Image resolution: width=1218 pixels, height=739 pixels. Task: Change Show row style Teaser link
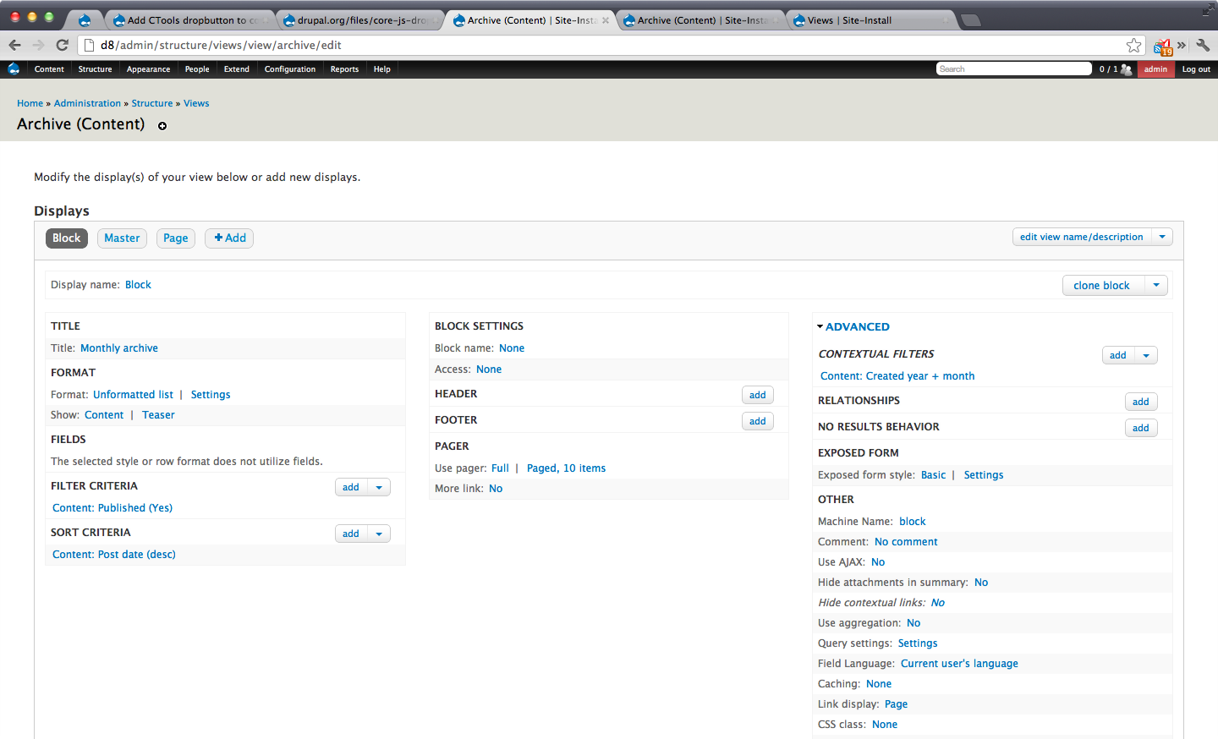(158, 415)
